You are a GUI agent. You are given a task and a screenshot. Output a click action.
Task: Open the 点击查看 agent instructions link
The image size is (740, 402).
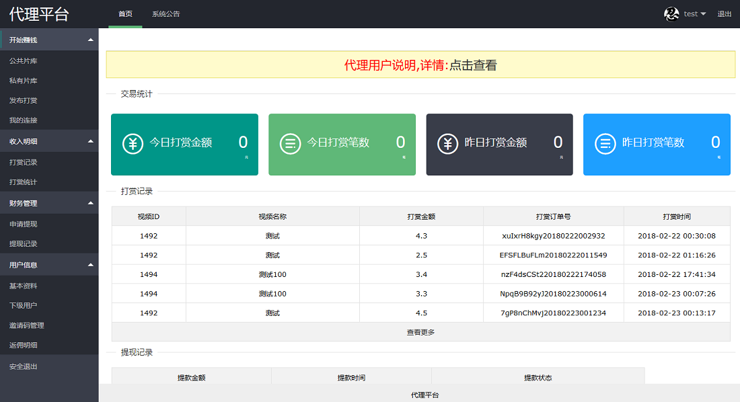473,65
